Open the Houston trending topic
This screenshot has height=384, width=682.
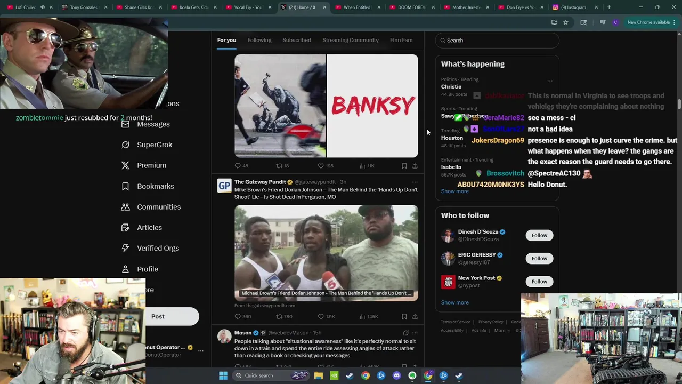452,138
